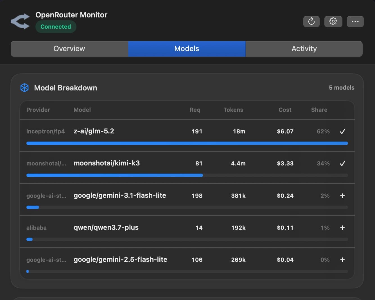Image resolution: width=375 pixels, height=300 pixels.
Task: Open the more options ellipsis menu
Action: (x=355, y=21)
